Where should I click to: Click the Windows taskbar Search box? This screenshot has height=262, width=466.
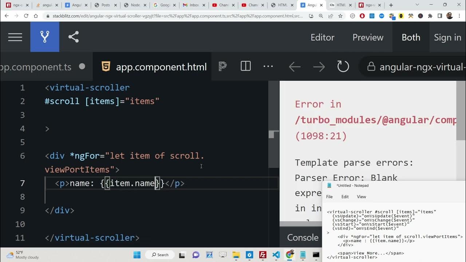click(x=160, y=255)
